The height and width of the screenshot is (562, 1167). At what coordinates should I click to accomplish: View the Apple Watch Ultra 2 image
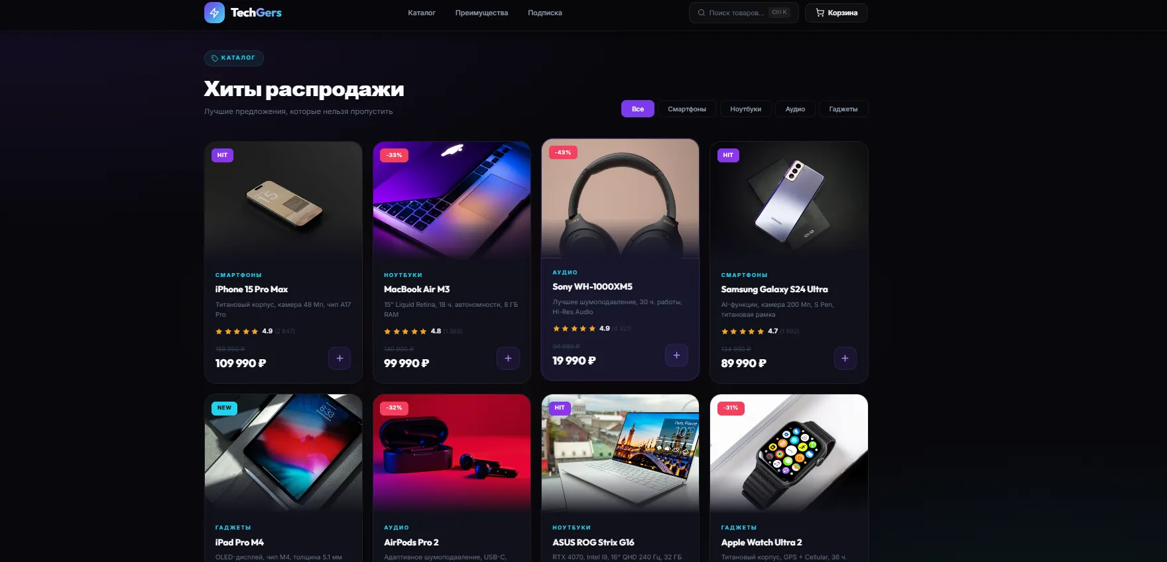pos(788,453)
